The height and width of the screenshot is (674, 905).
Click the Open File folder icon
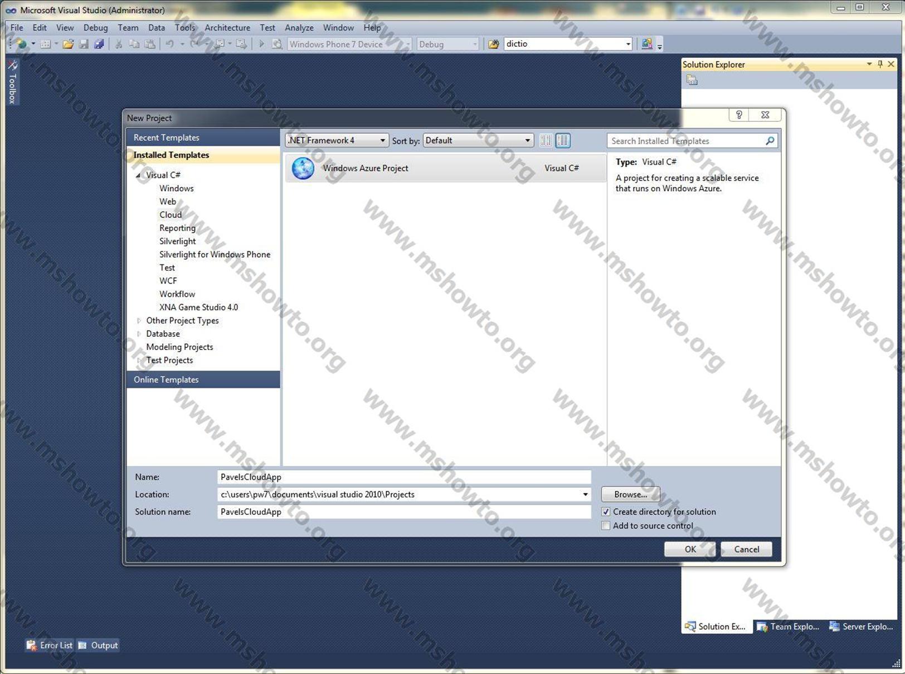click(68, 44)
